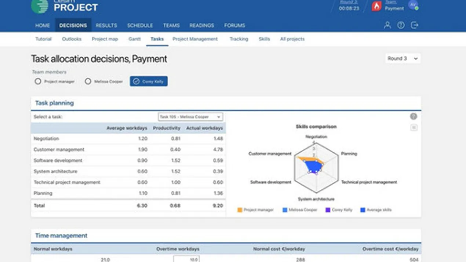
Task: Click the Customer management row label
Action: click(59, 150)
